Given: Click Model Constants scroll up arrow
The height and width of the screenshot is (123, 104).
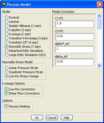Looking at the screenshot, I should click(x=99, y=16).
